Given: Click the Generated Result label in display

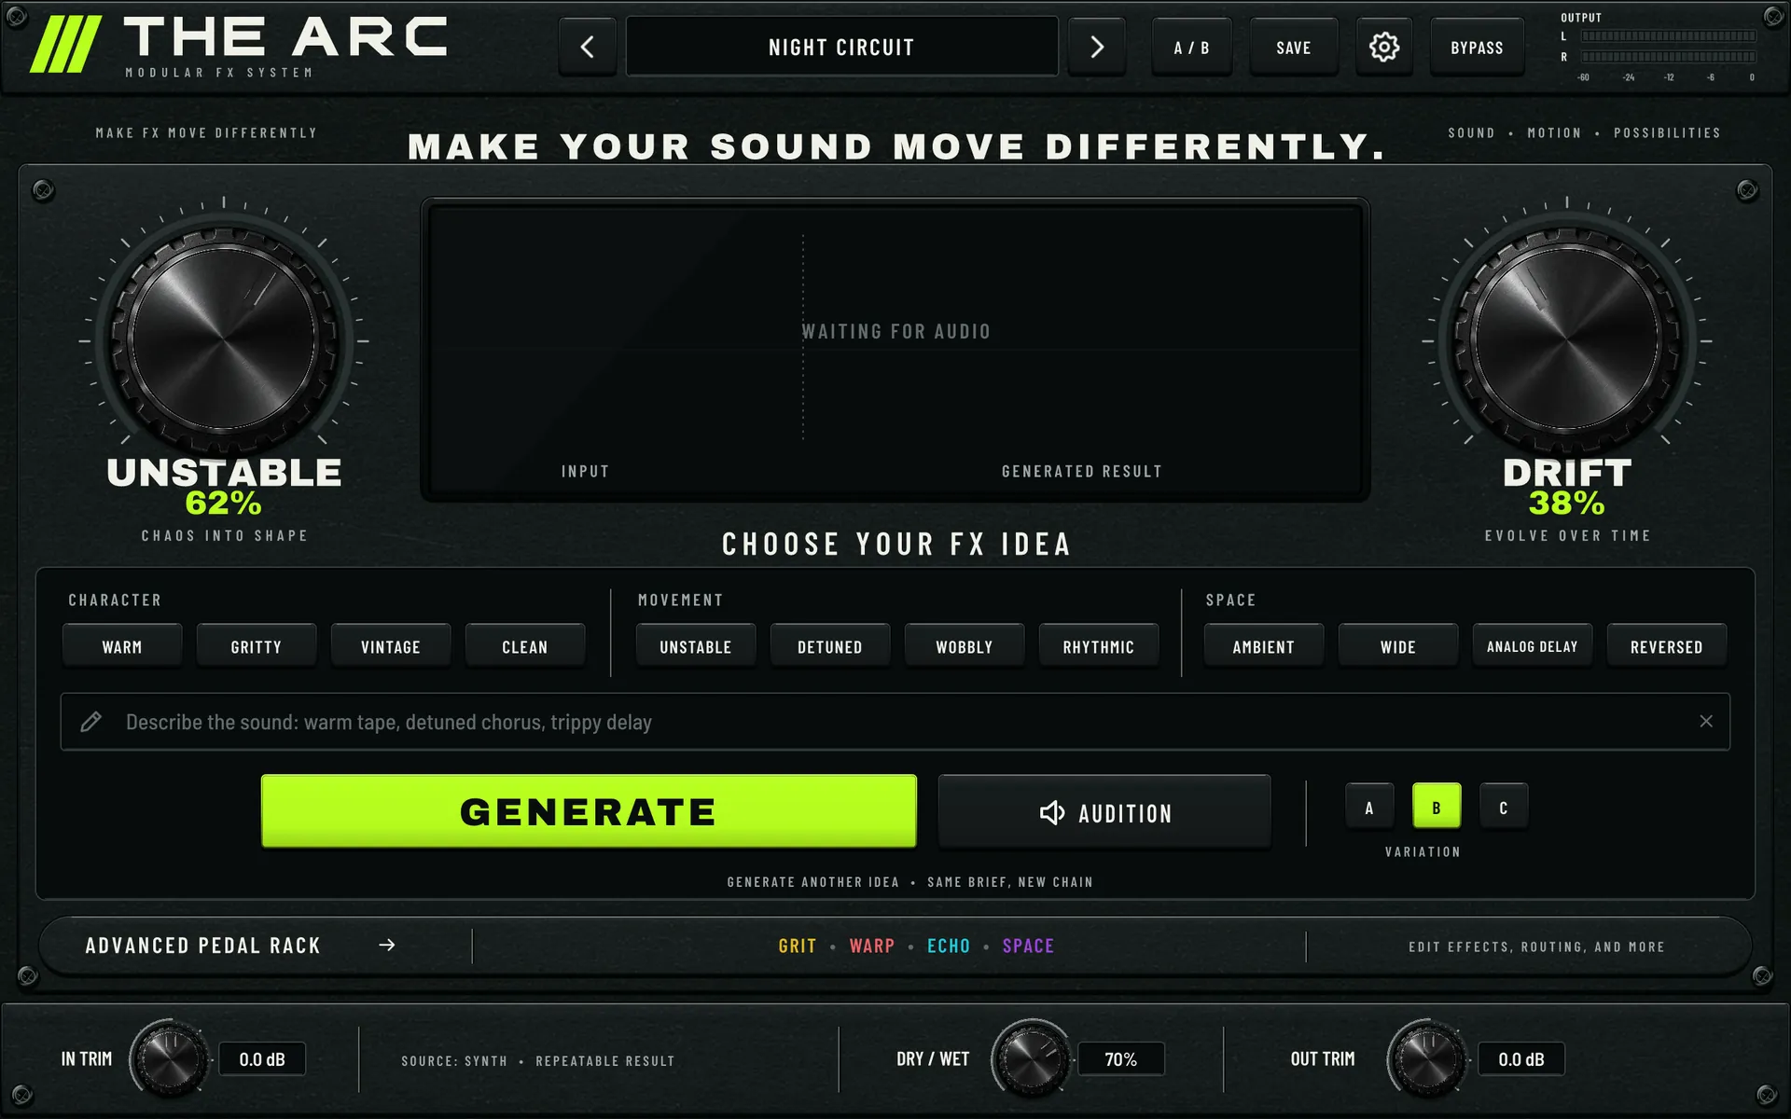Looking at the screenshot, I should (x=1082, y=472).
